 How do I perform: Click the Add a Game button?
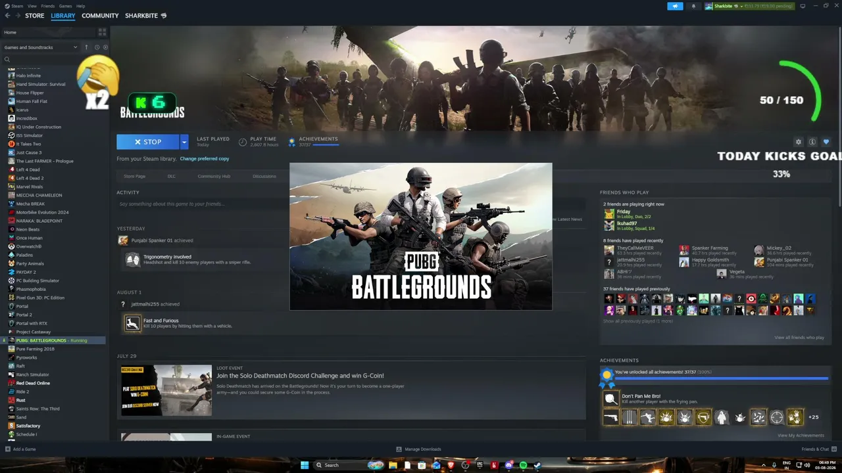pos(20,449)
